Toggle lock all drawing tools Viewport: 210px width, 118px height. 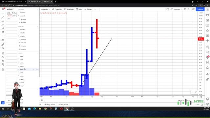3,61
